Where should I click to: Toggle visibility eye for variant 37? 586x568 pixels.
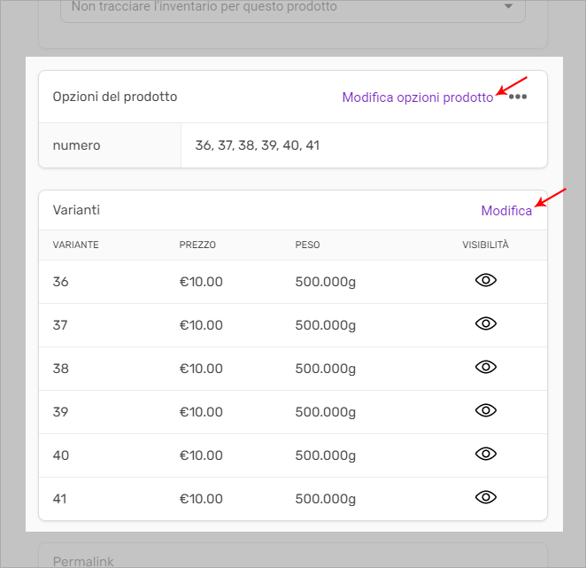[x=485, y=323]
